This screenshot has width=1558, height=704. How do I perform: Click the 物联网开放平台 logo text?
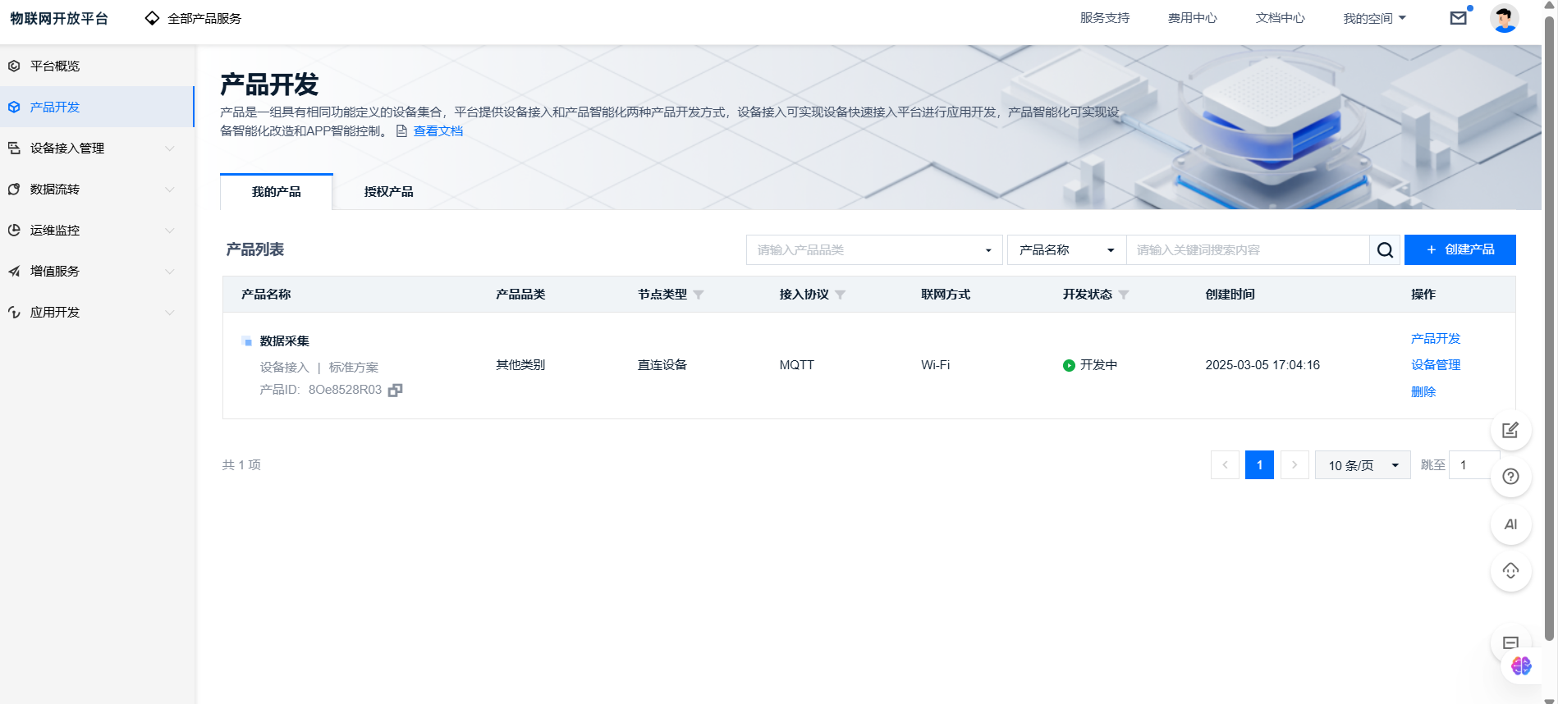point(58,18)
